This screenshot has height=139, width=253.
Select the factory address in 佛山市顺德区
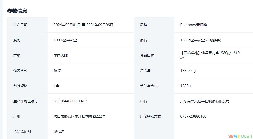tap(79, 116)
